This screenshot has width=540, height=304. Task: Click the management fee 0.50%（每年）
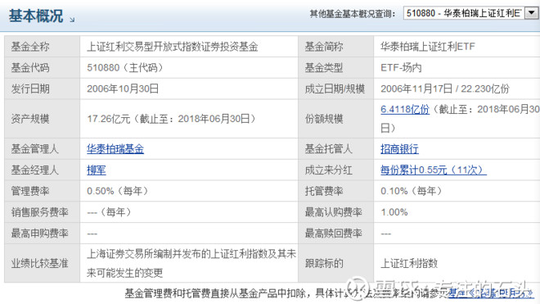coord(118,191)
